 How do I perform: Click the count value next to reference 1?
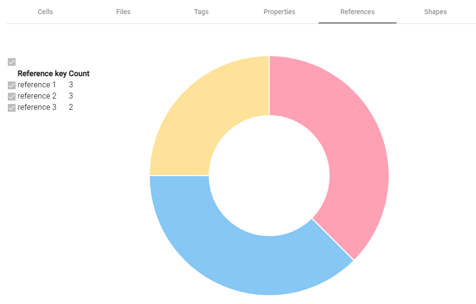(x=71, y=84)
